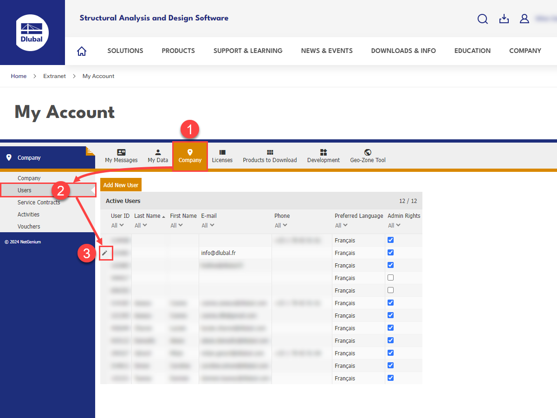This screenshot has height=418, width=557.
Task: Click the Active Users table title
Action: click(x=123, y=201)
